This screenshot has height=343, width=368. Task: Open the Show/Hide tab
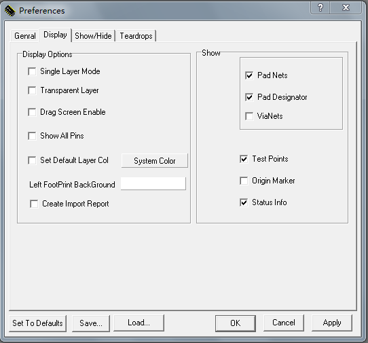[93, 36]
